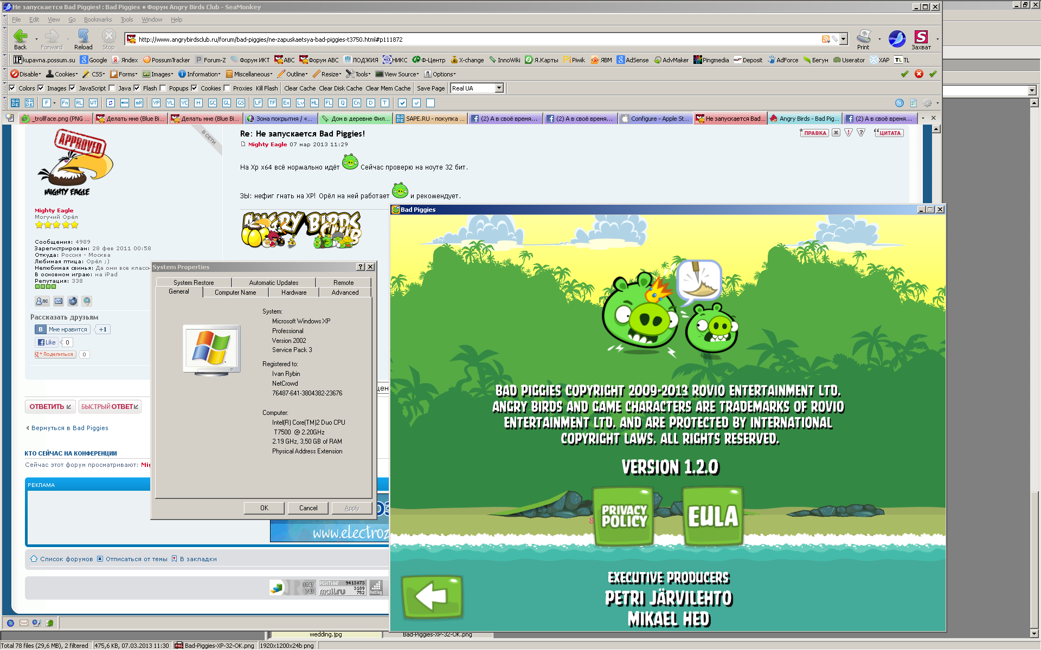Click the mR toolbar icon
Viewport: 1041px width, 650px height.
point(139,103)
